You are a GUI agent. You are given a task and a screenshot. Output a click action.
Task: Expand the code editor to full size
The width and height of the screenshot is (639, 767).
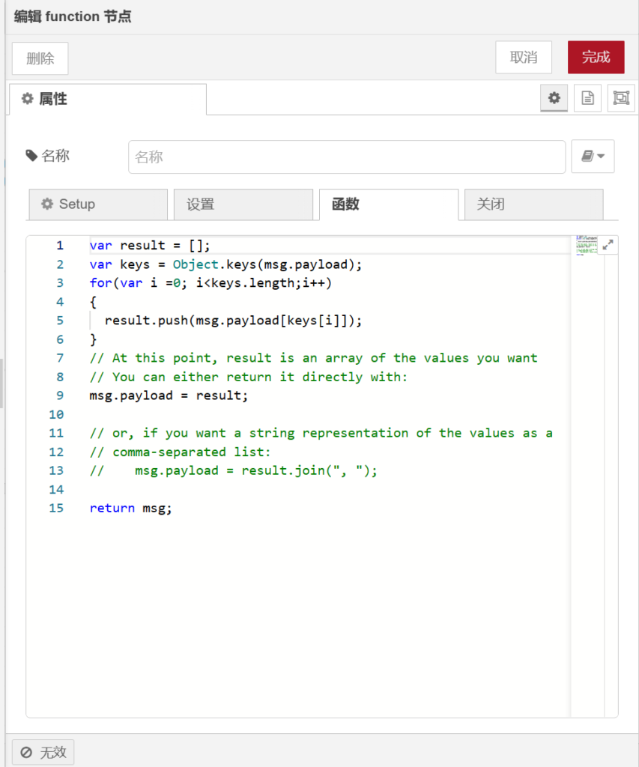tap(608, 245)
